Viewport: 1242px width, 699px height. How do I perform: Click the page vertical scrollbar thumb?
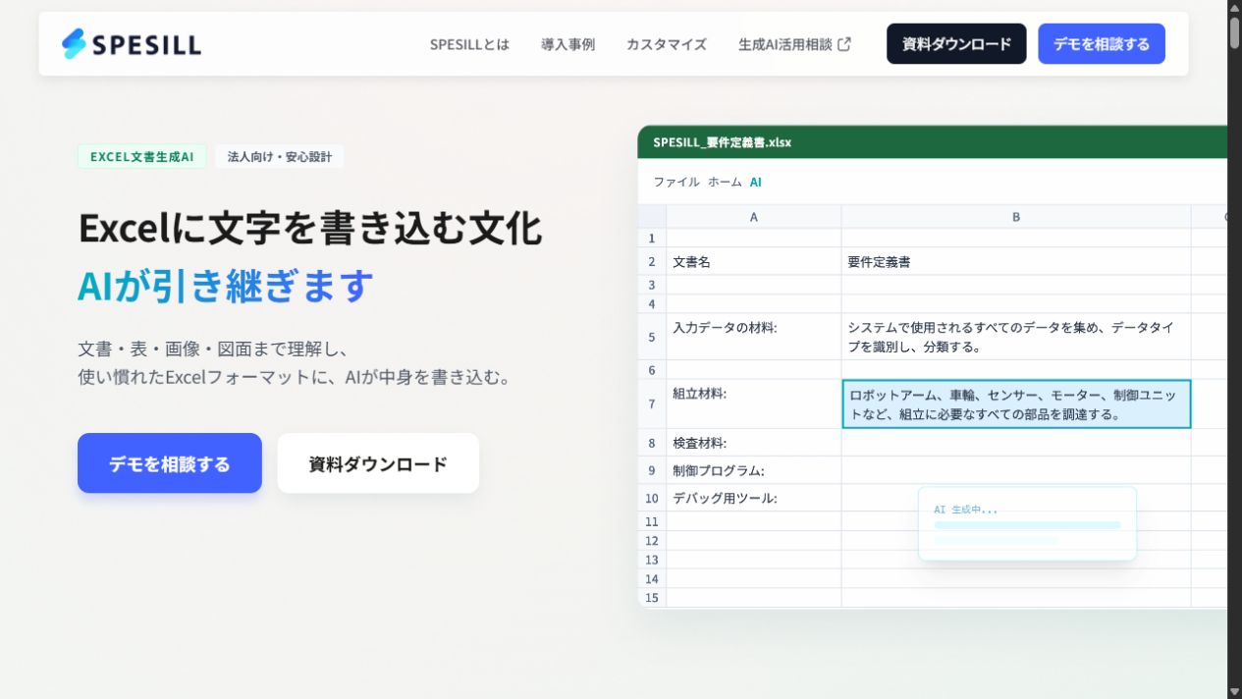click(1234, 31)
